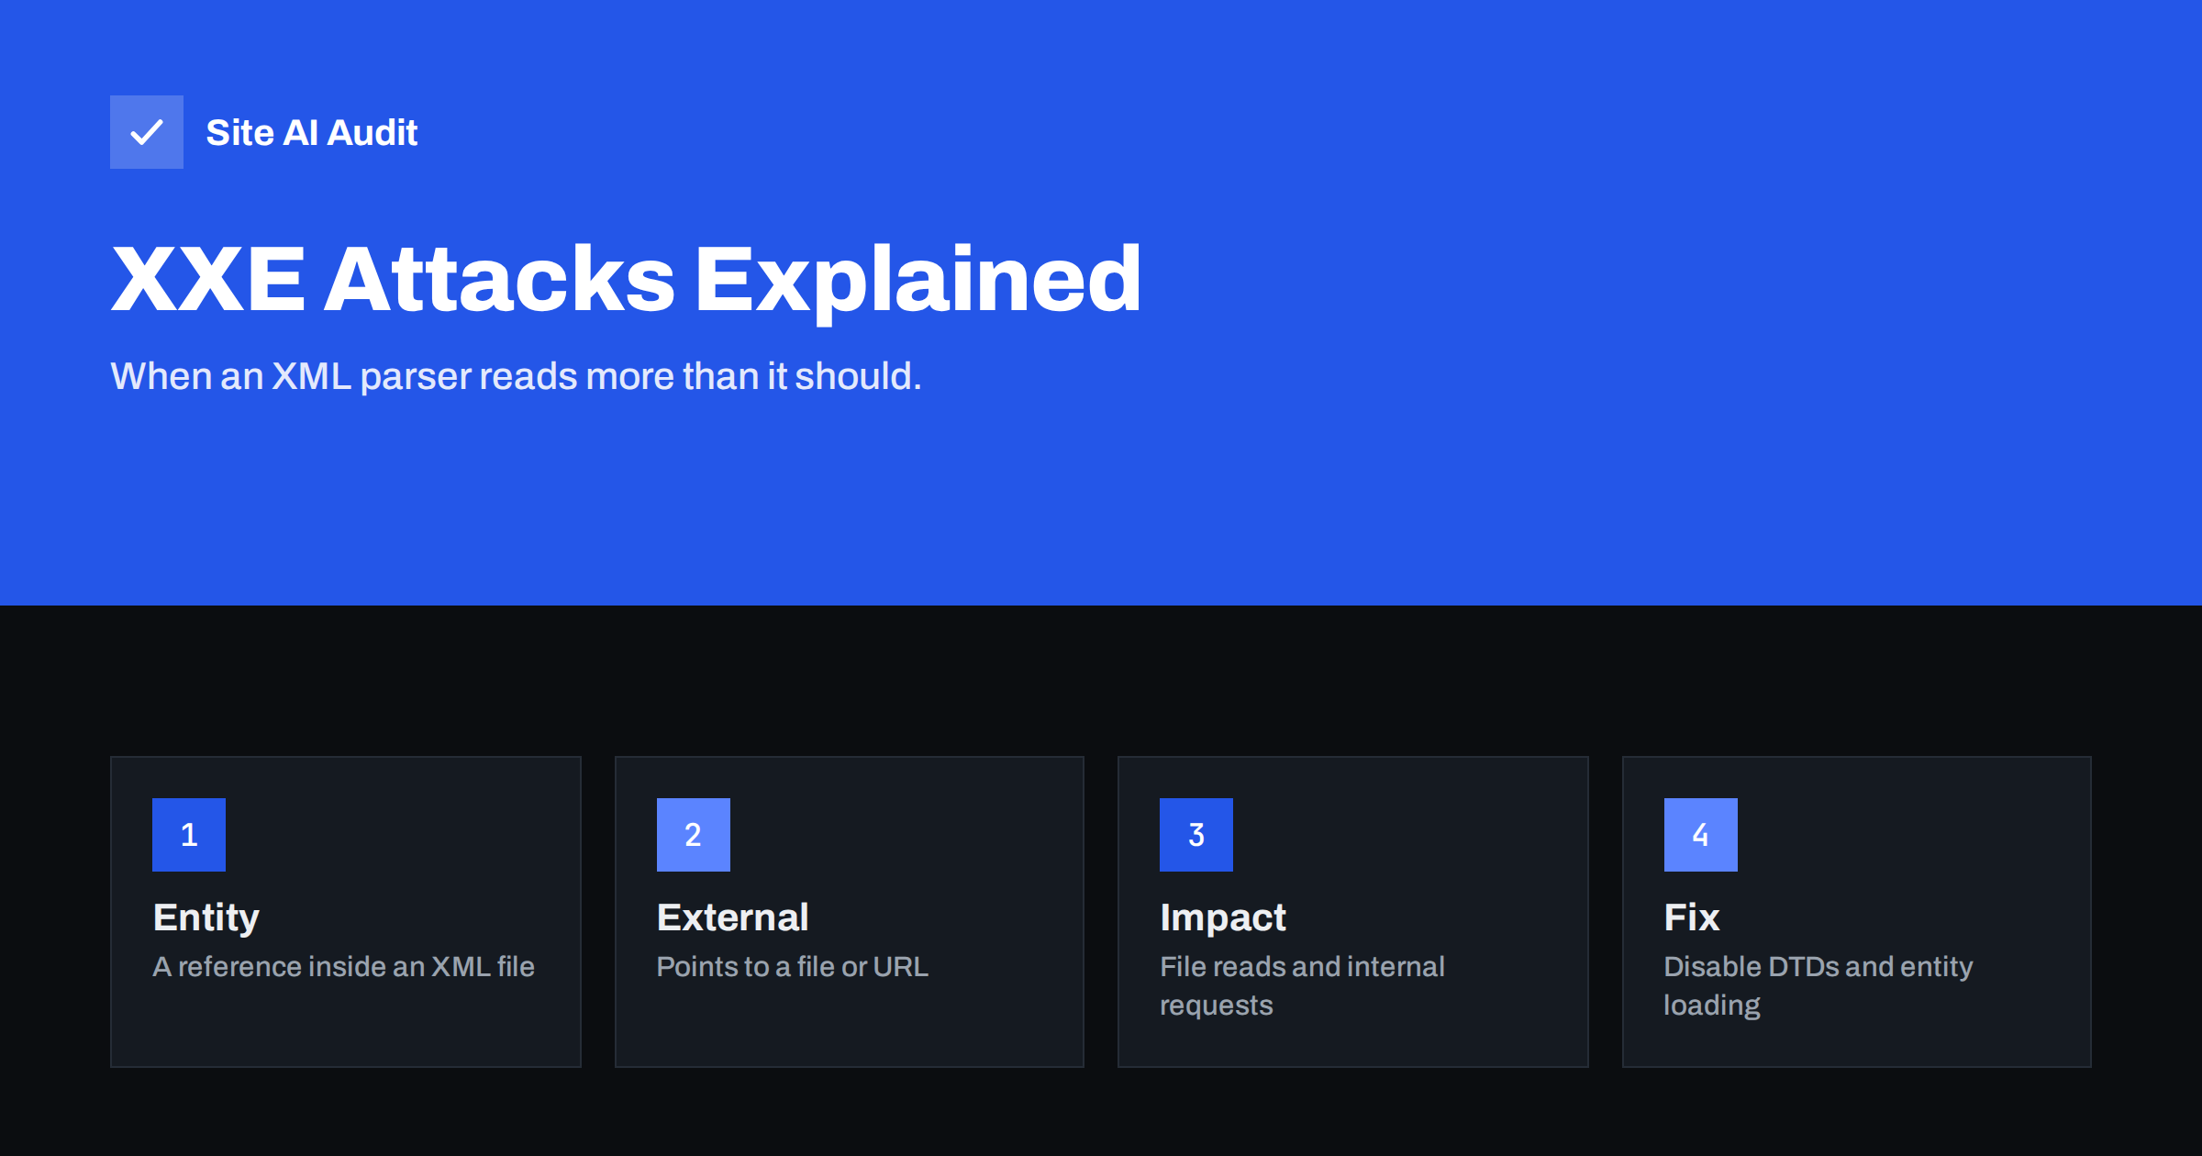The width and height of the screenshot is (2202, 1156).
Task: Click 'A reference inside an XML file' text
Action: (x=343, y=966)
